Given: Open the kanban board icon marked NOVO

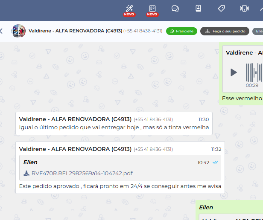Looking at the screenshot, I should click(152, 8).
